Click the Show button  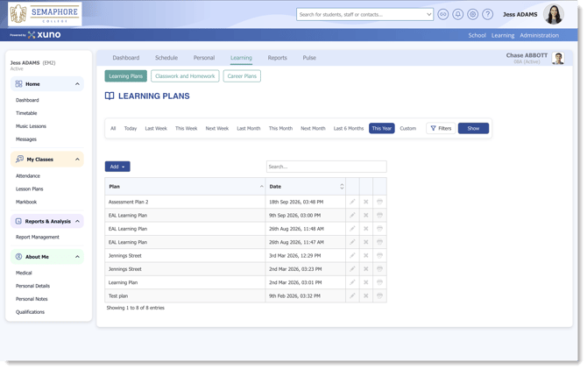coord(473,129)
